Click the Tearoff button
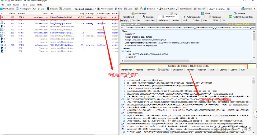This screenshot has width=257, height=135. [200, 9]
